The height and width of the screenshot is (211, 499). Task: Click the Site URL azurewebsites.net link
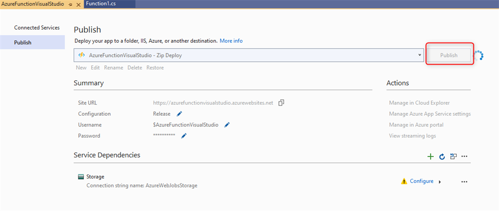[x=213, y=103]
